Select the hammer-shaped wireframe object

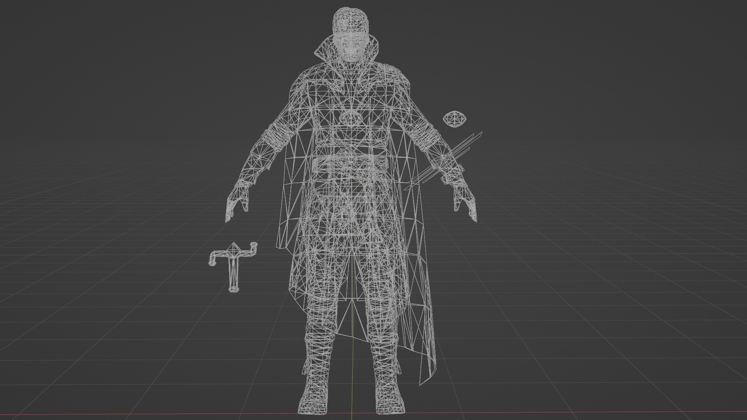233,267
